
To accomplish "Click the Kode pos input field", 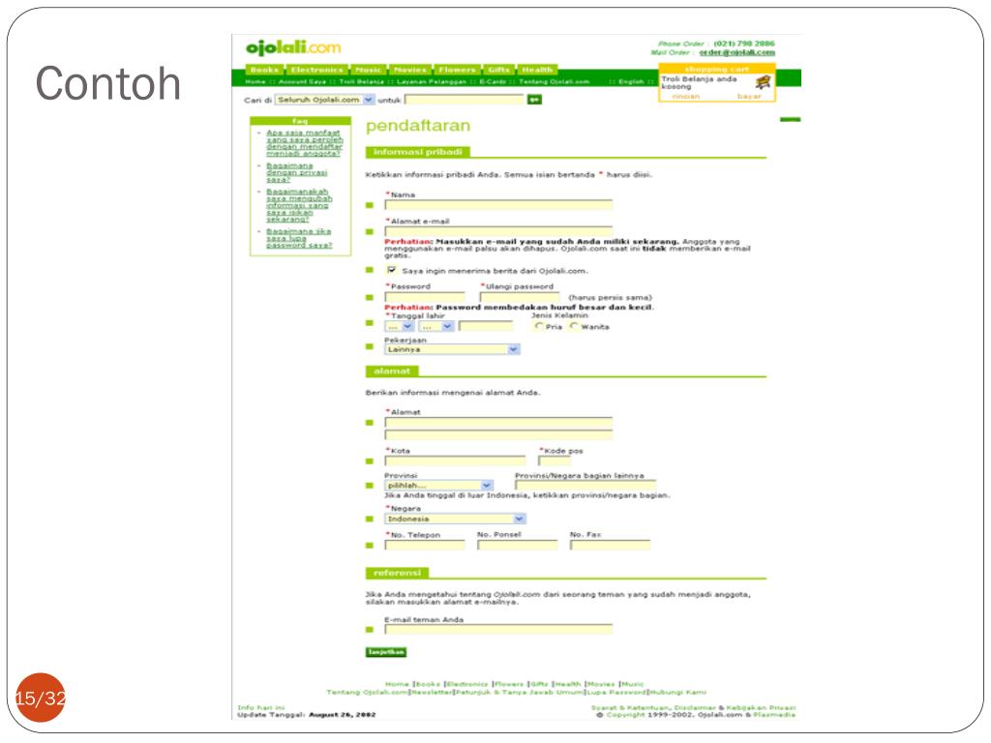I will tap(555, 461).
